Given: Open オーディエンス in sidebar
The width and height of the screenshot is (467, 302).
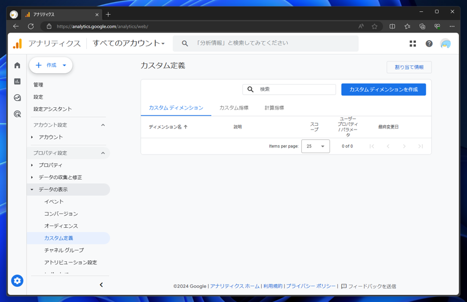Looking at the screenshot, I should tap(61, 226).
